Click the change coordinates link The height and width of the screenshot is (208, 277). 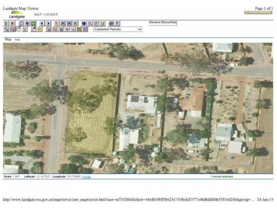click(x=87, y=177)
